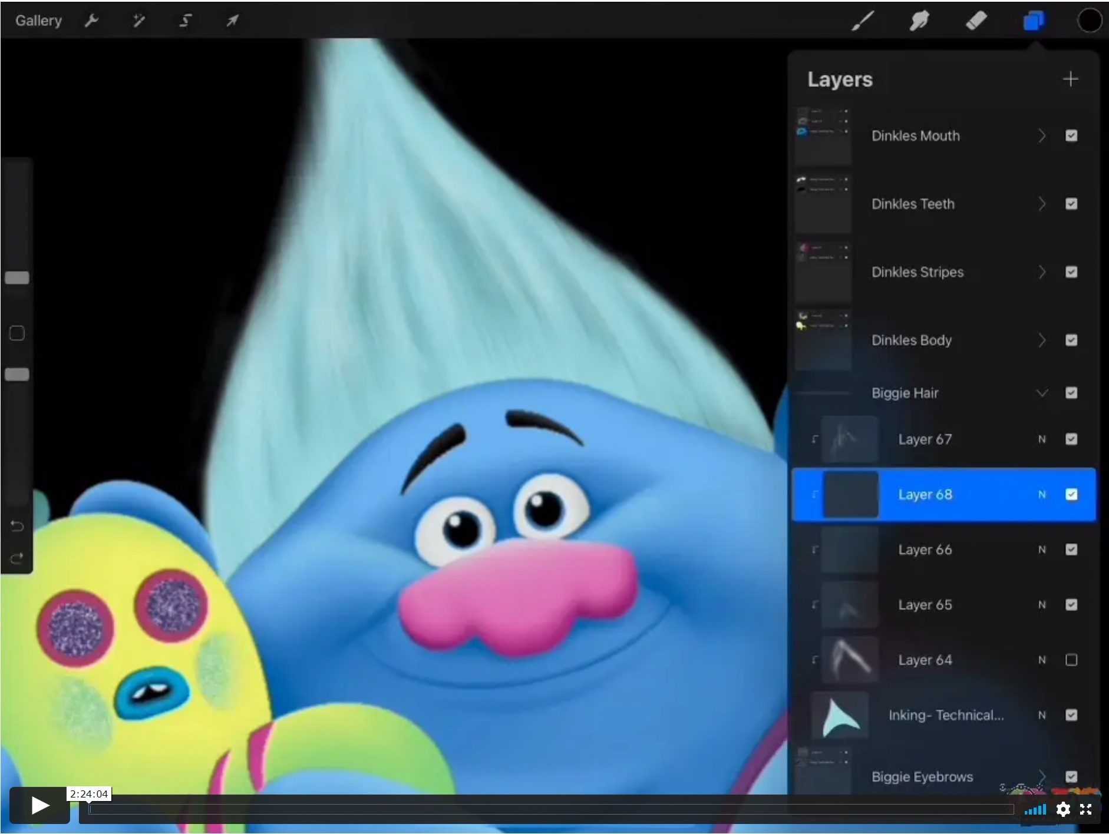Hide the Layer 68 layer
The height and width of the screenshot is (834, 1109).
tap(1071, 495)
